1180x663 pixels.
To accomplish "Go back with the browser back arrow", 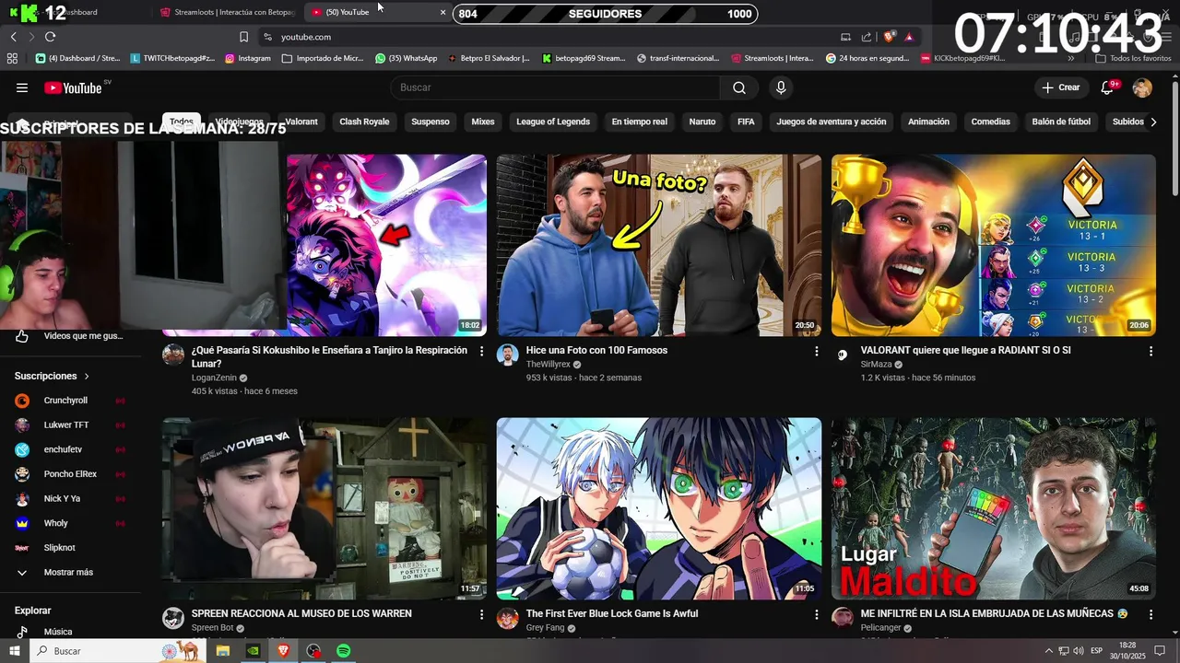I will click(x=13, y=37).
